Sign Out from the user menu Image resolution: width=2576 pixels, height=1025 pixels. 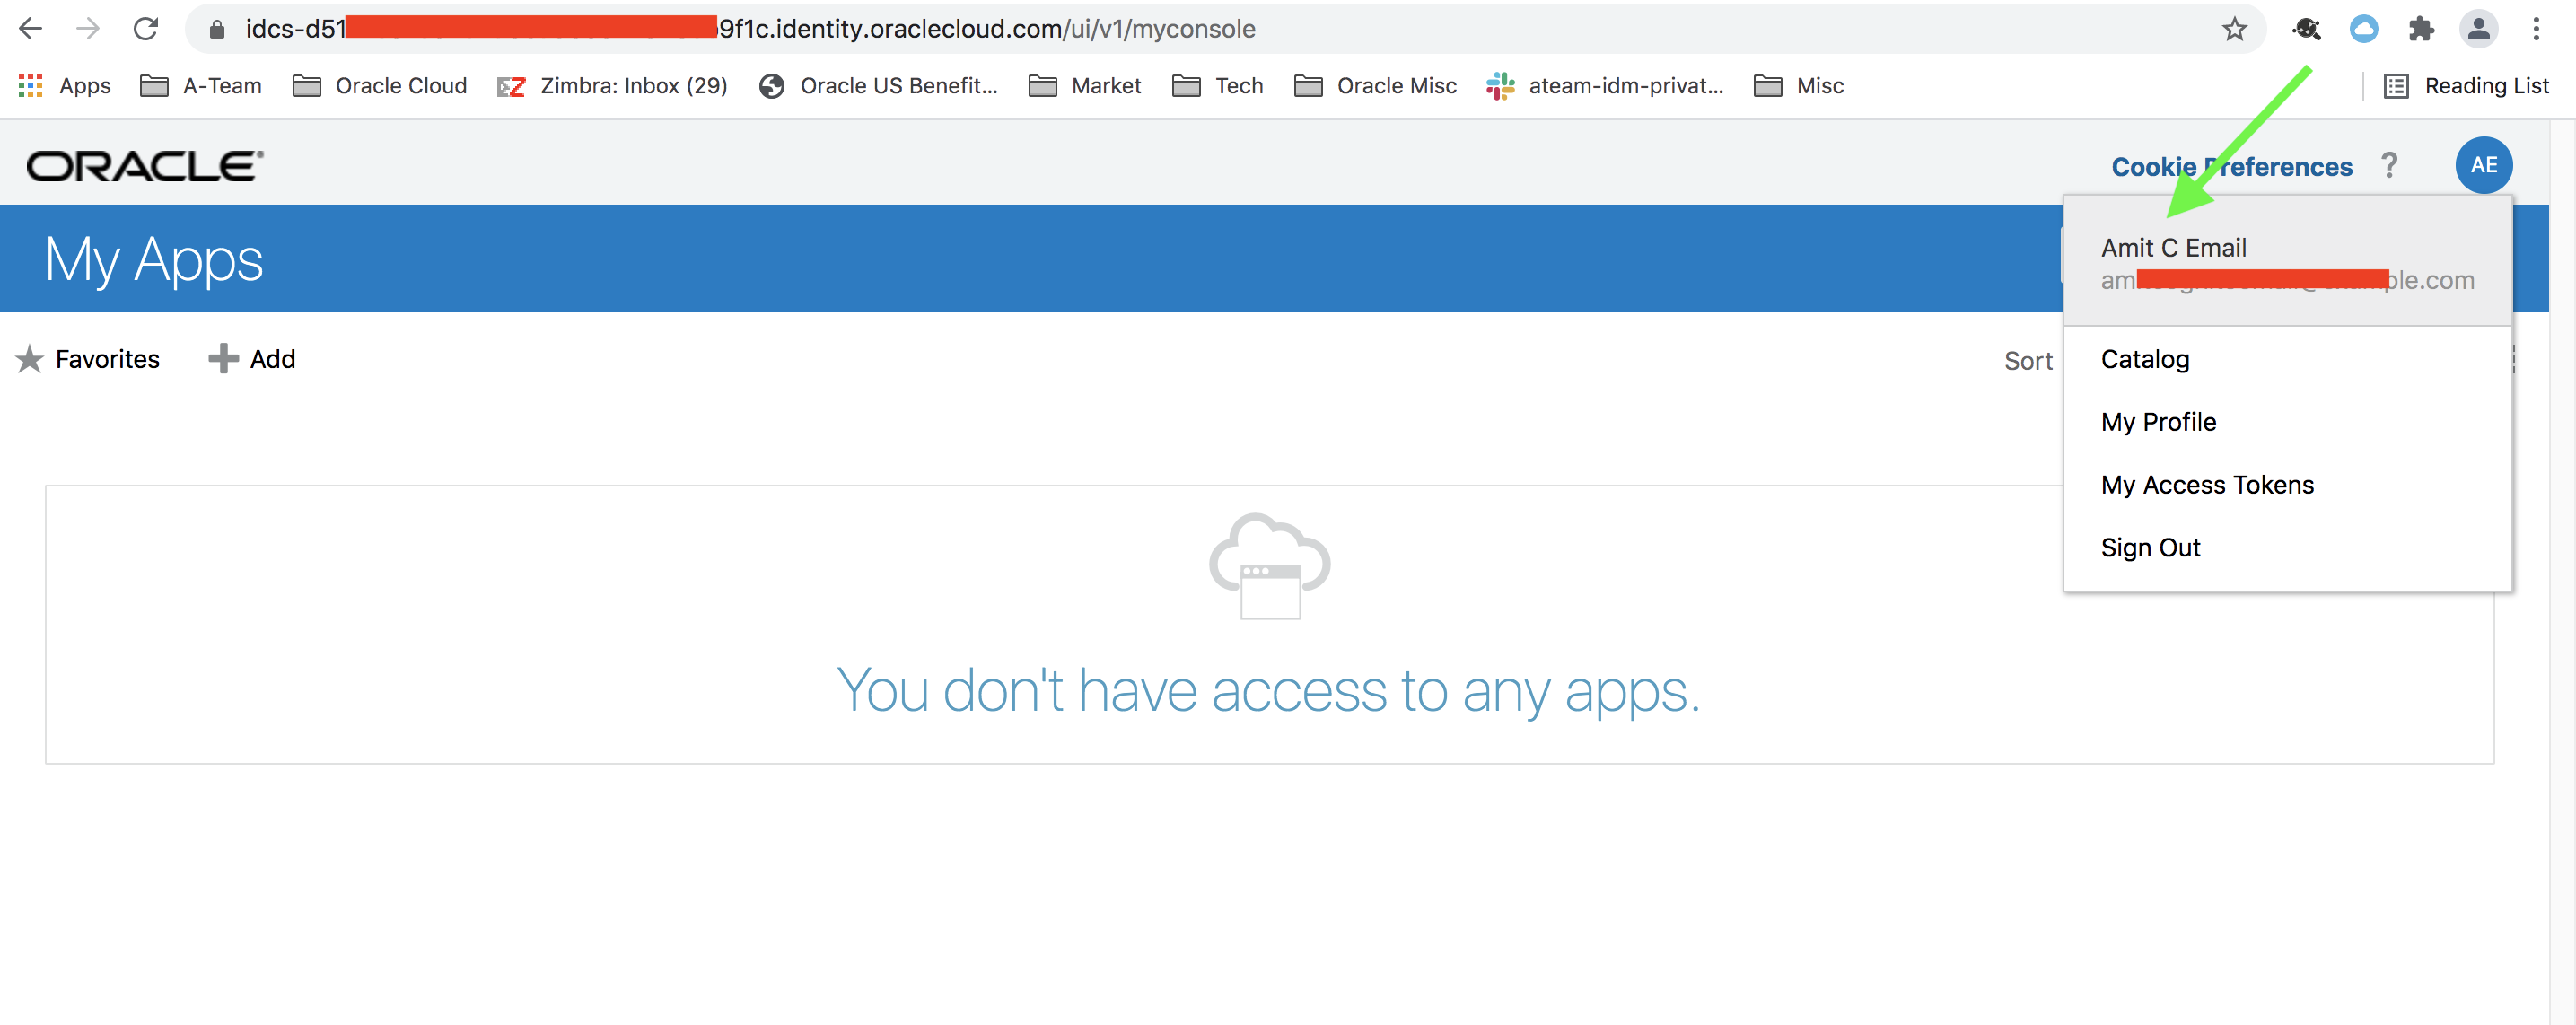point(2150,548)
